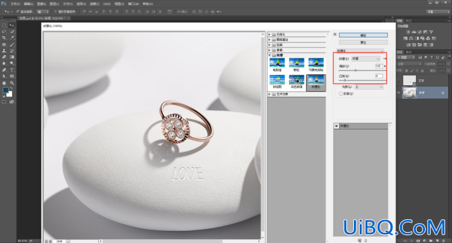Enable the Invert checkbox in Texturizer options
The width and height of the screenshot is (452, 243).
coord(341,94)
